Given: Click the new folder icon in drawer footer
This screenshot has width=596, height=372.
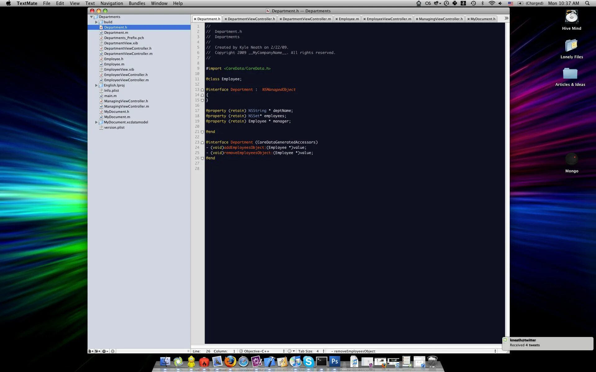Looking at the screenshot, I should click(97, 351).
